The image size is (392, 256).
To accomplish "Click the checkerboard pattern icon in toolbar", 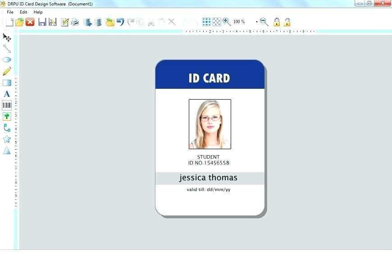I will click(217, 22).
